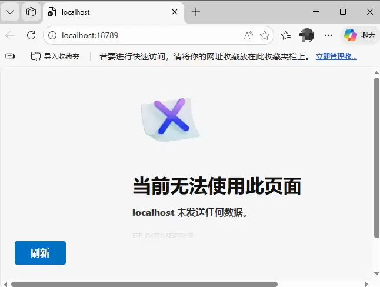The image size is (380, 287).
Task: Click the scroll right arrow
Action: tap(366, 284)
